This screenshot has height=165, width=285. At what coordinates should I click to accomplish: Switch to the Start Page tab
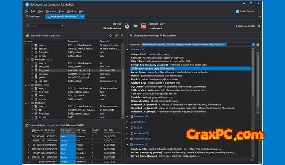(33, 16)
